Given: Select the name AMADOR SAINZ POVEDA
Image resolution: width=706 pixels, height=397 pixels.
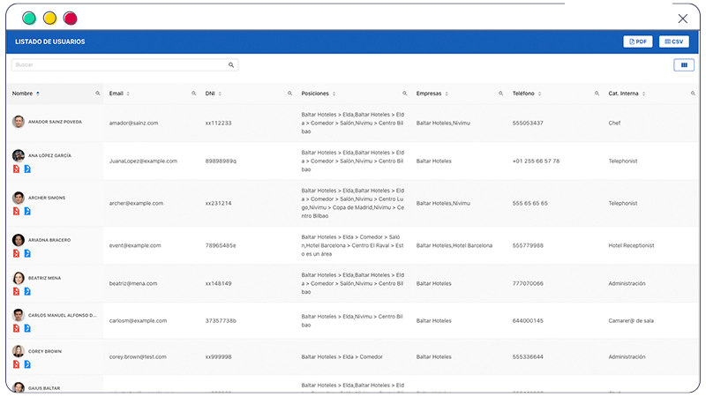Looking at the screenshot, I should (x=55, y=122).
